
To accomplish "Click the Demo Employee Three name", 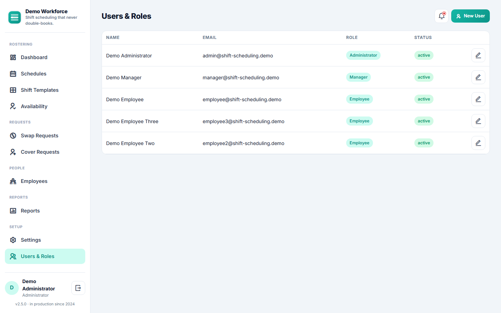I will coord(132,121).
